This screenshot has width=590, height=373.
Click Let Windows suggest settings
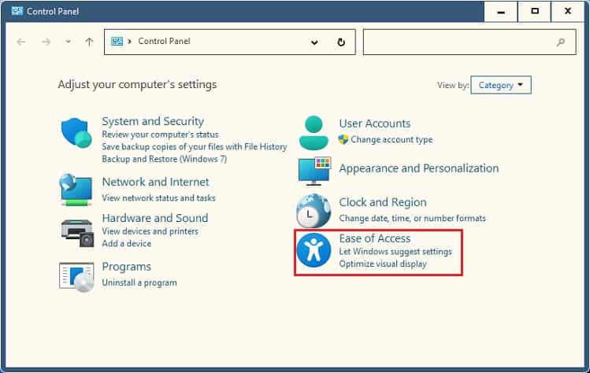click(x=395, y=252)
